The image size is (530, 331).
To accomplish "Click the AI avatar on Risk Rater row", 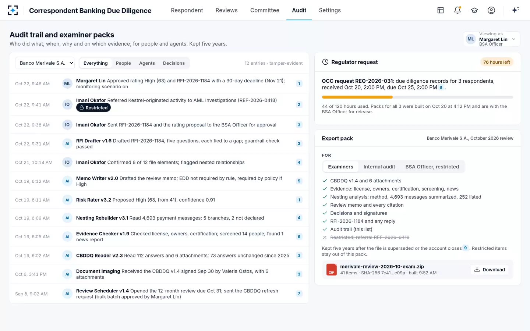I will click(67, 200).
